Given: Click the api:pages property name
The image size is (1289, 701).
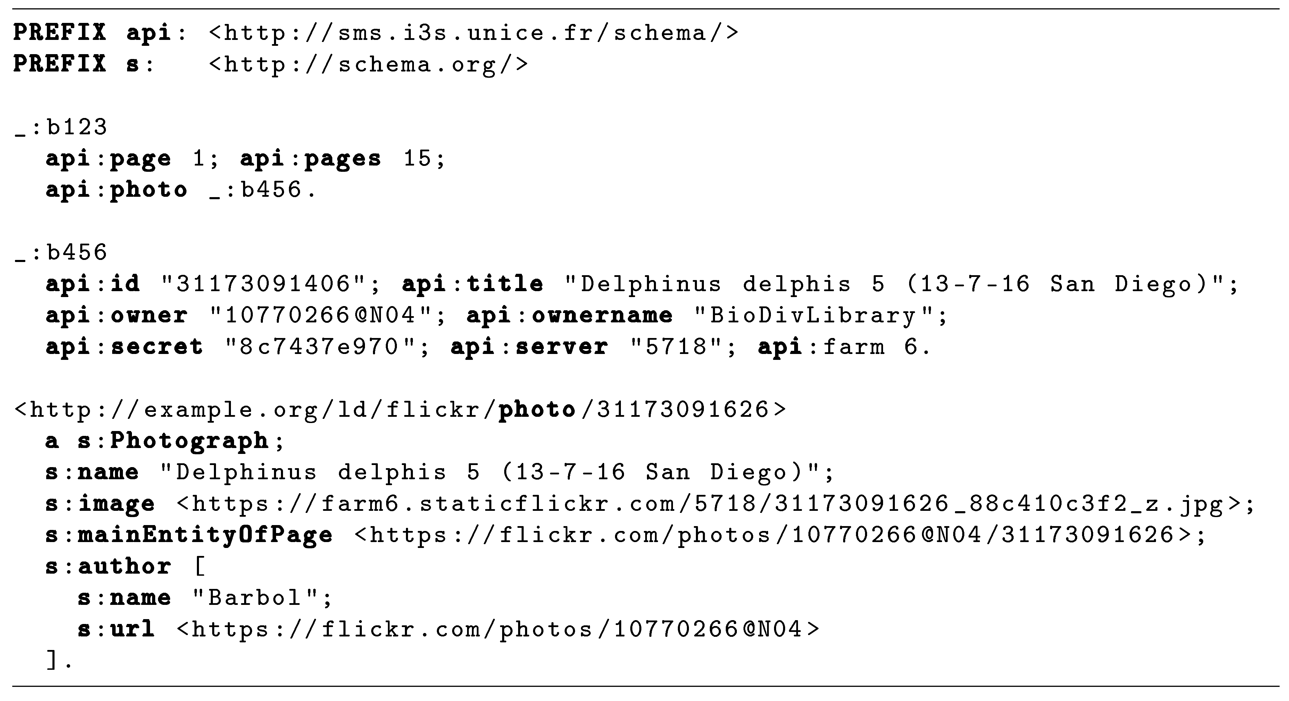Looking at the screenshot, I should point(310,159).
